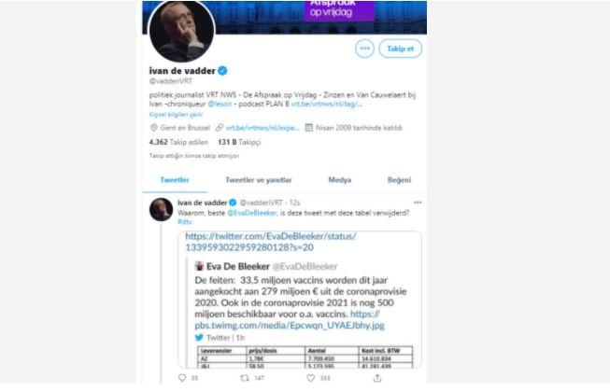Select the Medya tab
610x392 pixels.
pos(340,180)
